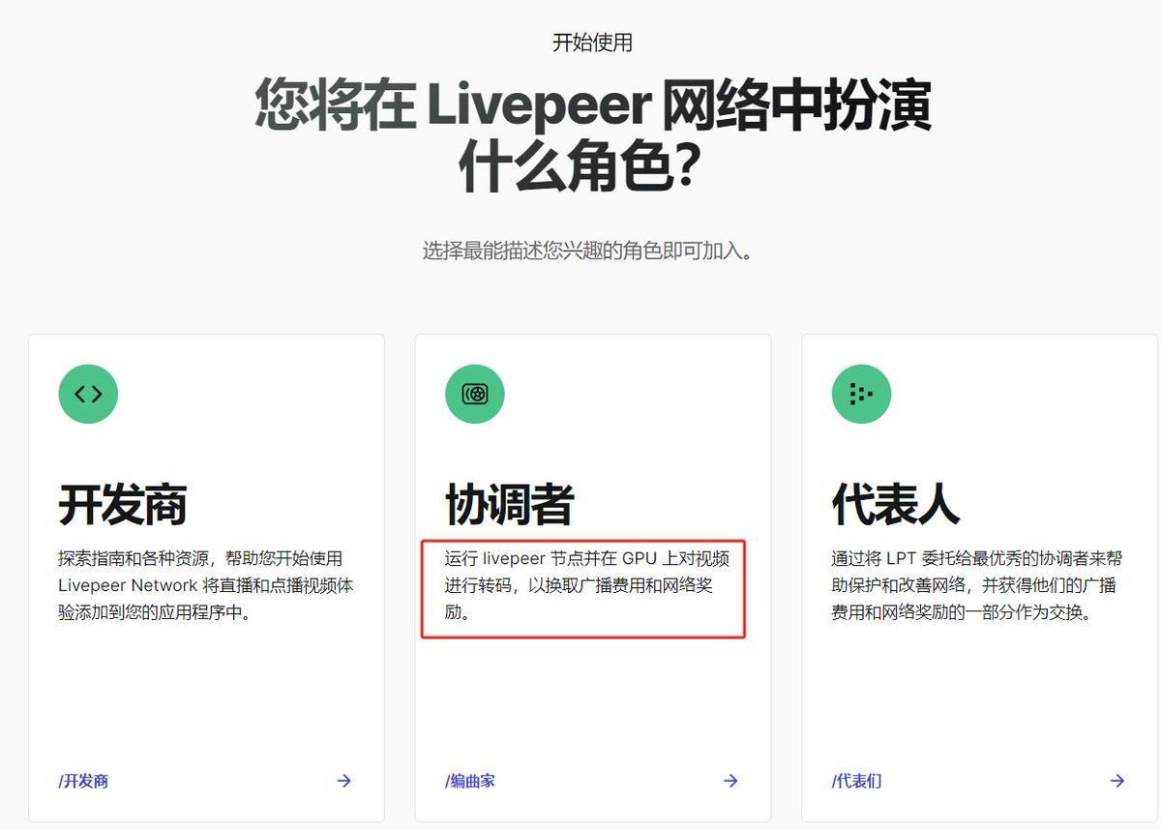Open the /代表们 link
Screen dimensions: 1161x830
857,781
